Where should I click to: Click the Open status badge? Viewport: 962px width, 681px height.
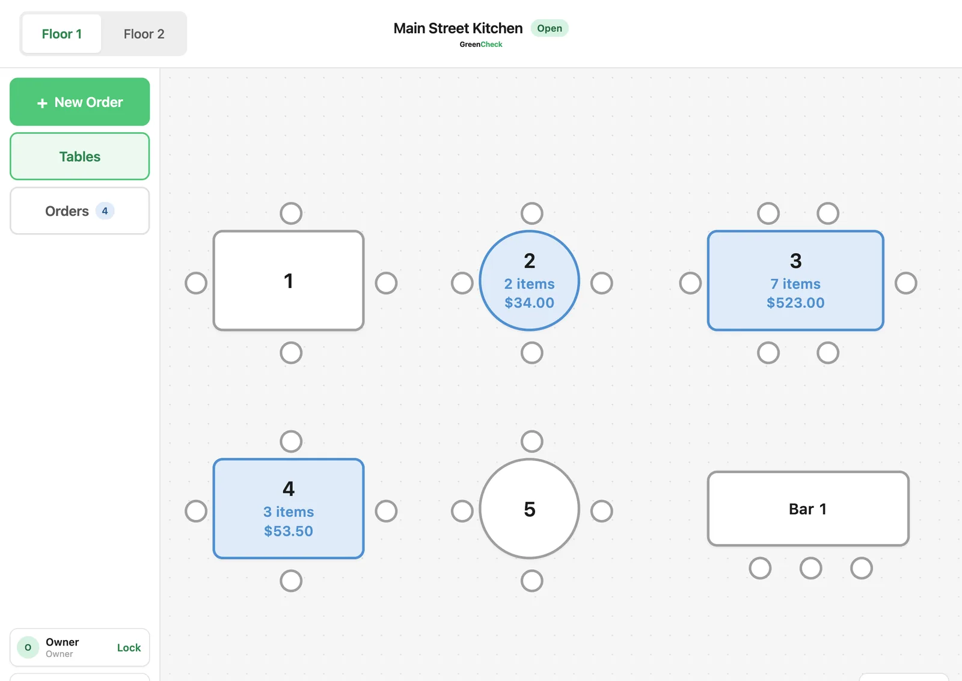(x=550, y=28)
